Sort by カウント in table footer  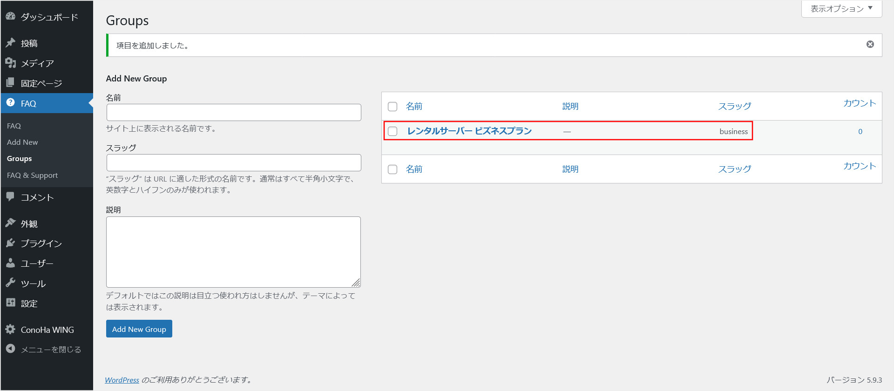coord(860,166)
